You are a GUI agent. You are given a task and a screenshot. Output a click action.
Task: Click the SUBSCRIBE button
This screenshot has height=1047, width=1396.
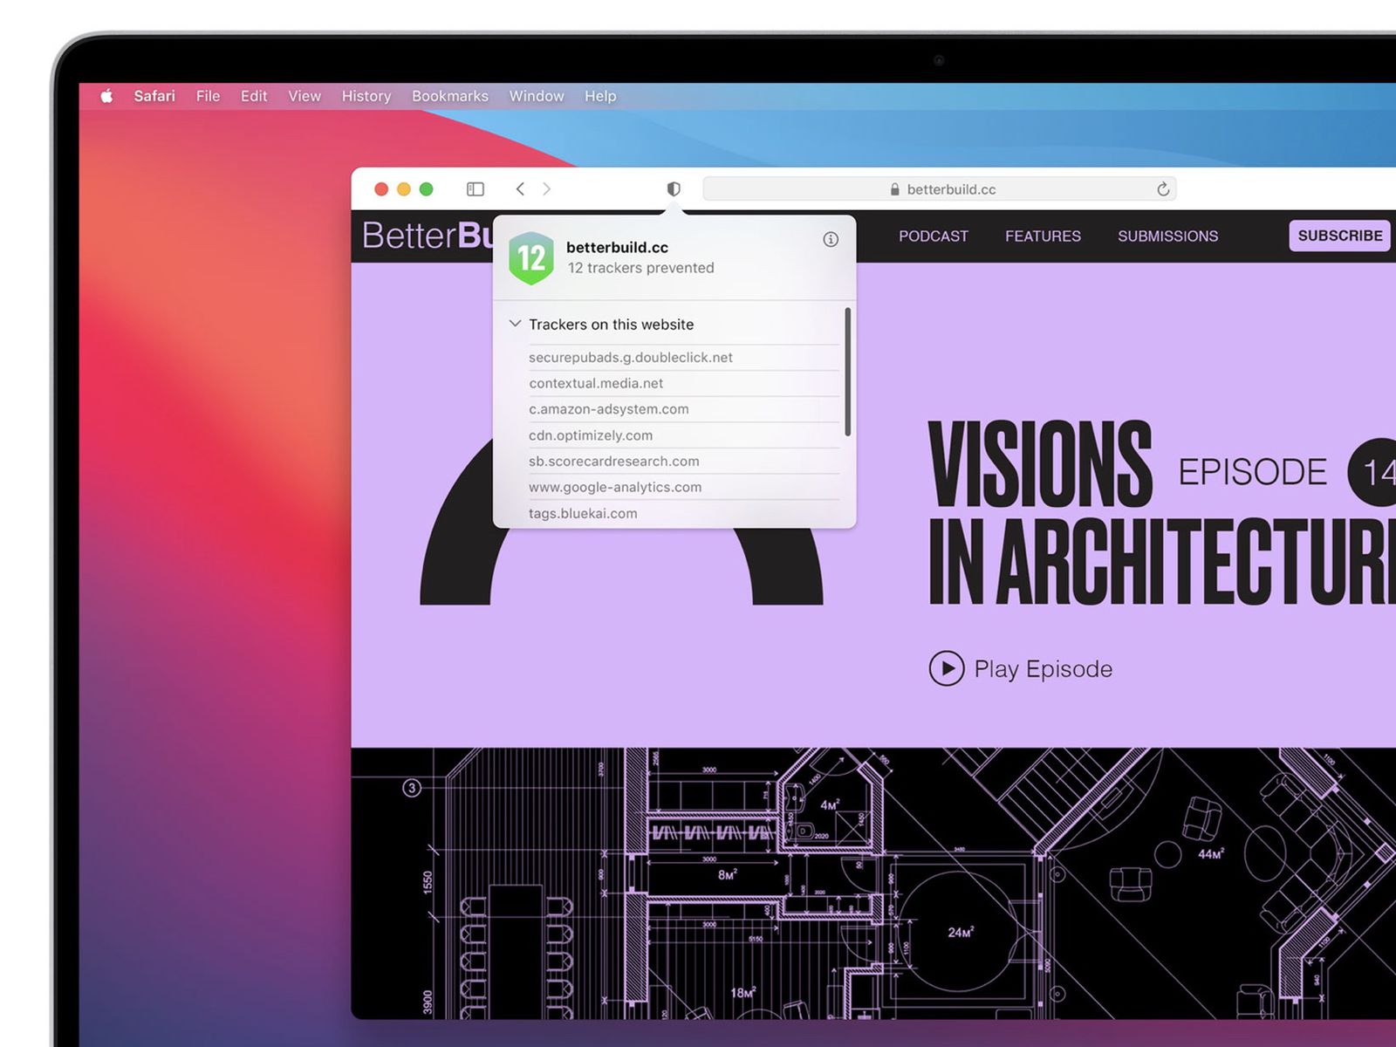(x=1339, y=236)
